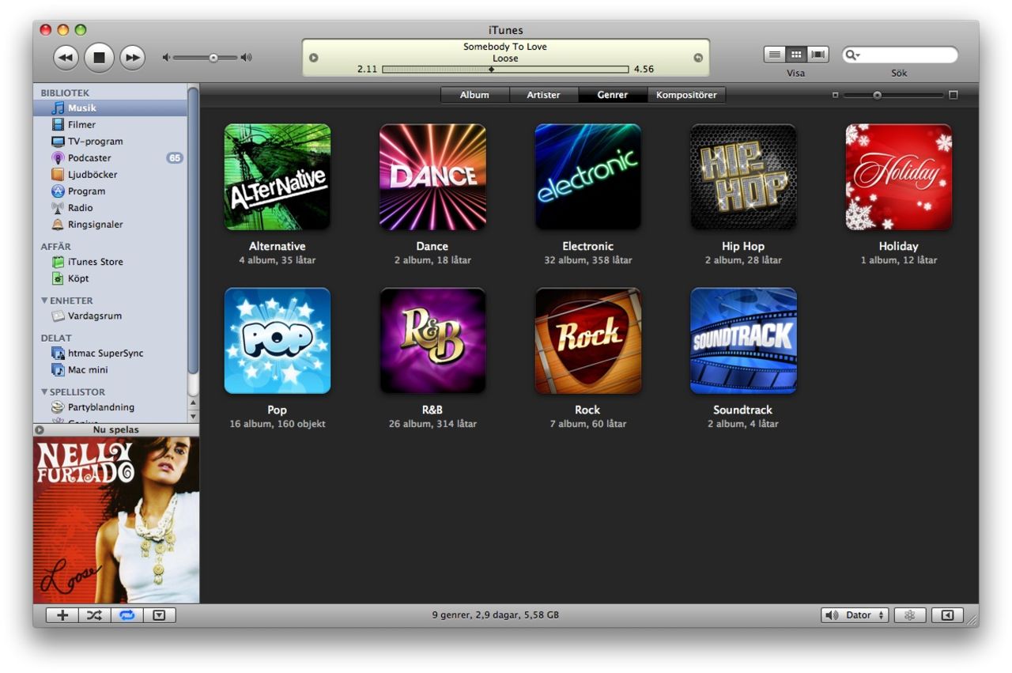Turn off repeat mode
This screenshot has height=673, width=1012.
point(124,614)
